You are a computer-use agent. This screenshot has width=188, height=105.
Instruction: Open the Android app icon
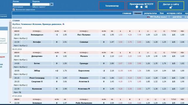[x=137, y=7]
